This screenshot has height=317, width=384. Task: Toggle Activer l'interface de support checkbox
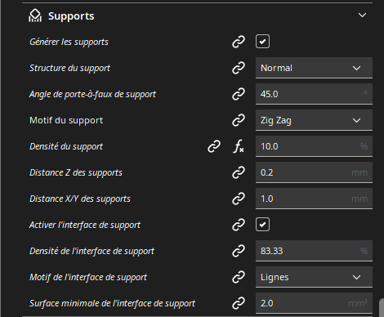point(262,225)
